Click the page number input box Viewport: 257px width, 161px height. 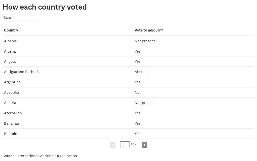tap(125, 145)
